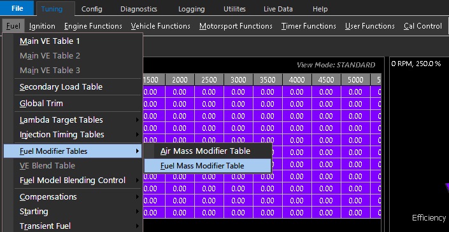This screenshot has height=232, width=449.
Task: Open the Engine Functions menu
Action: 93,26
